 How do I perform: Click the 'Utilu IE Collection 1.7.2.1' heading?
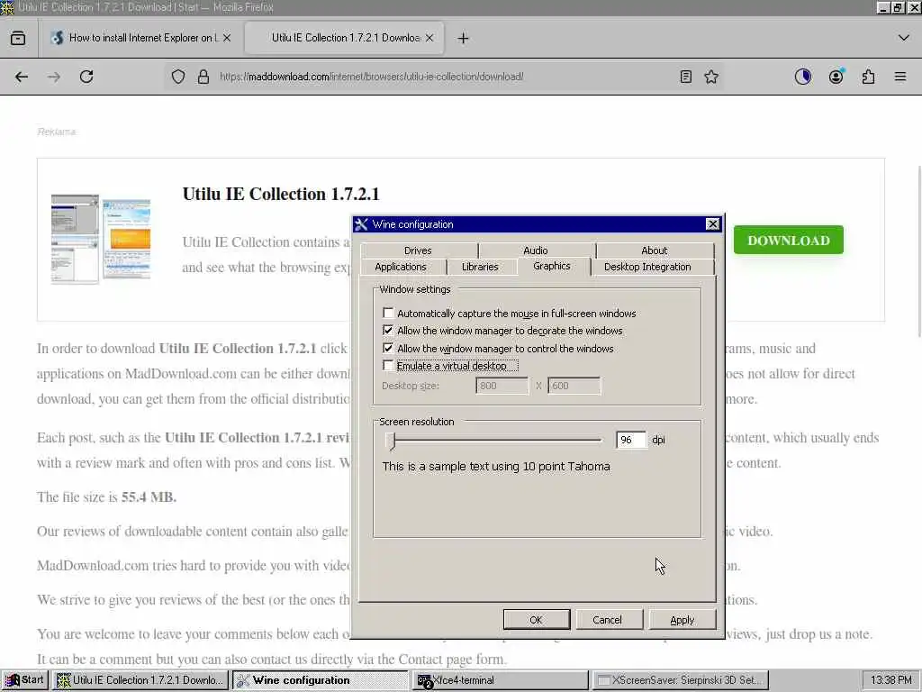coord(281,195)
